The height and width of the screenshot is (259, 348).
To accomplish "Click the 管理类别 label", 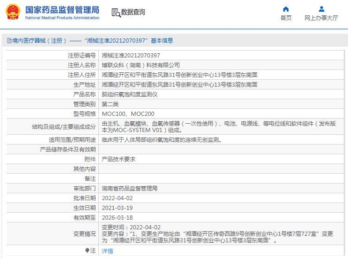I will [x=84, y=104].
